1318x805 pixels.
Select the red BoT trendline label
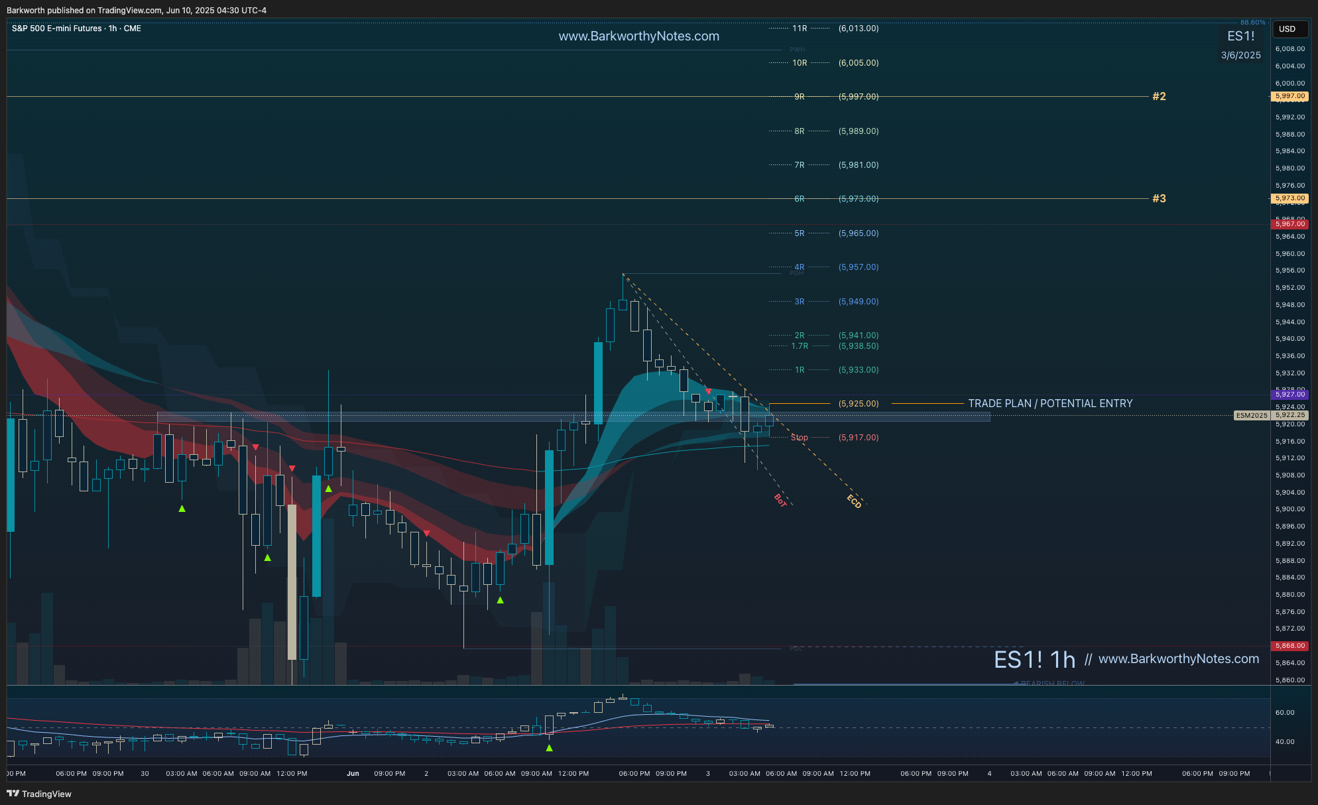780,501
